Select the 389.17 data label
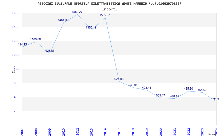This screenshot has height=137, width=219. tap(160, 95)
